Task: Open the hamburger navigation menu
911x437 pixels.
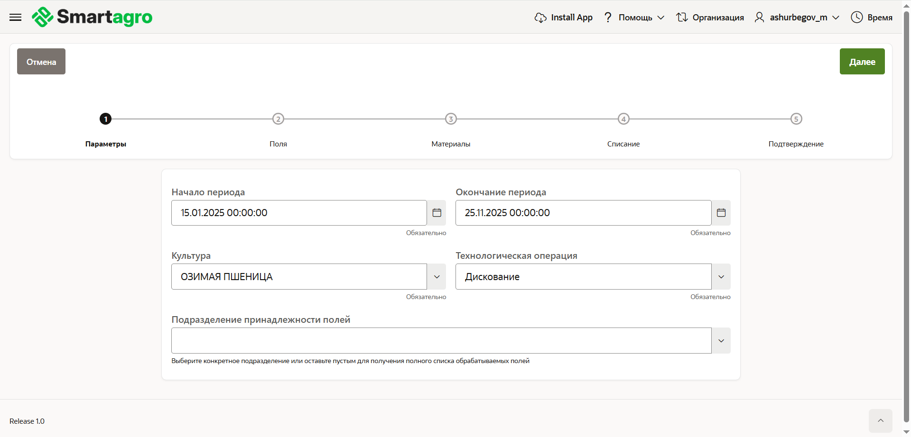Action: (16, 18)
